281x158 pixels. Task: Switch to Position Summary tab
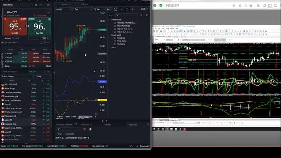click(x=65, y=124)
